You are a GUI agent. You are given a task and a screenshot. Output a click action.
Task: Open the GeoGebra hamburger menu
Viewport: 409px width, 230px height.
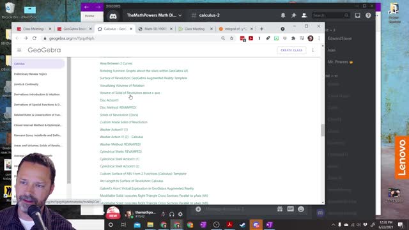coord(19,50)
